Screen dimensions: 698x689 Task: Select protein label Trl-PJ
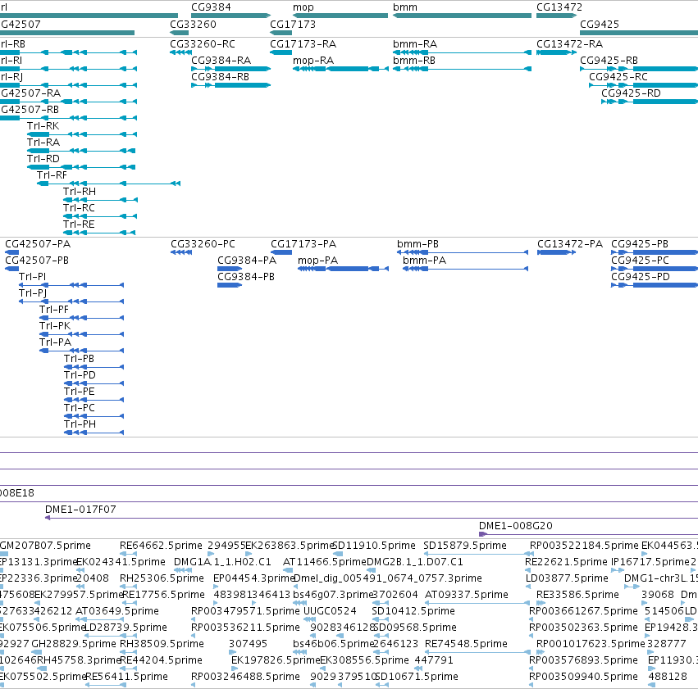tap(33, 293)
